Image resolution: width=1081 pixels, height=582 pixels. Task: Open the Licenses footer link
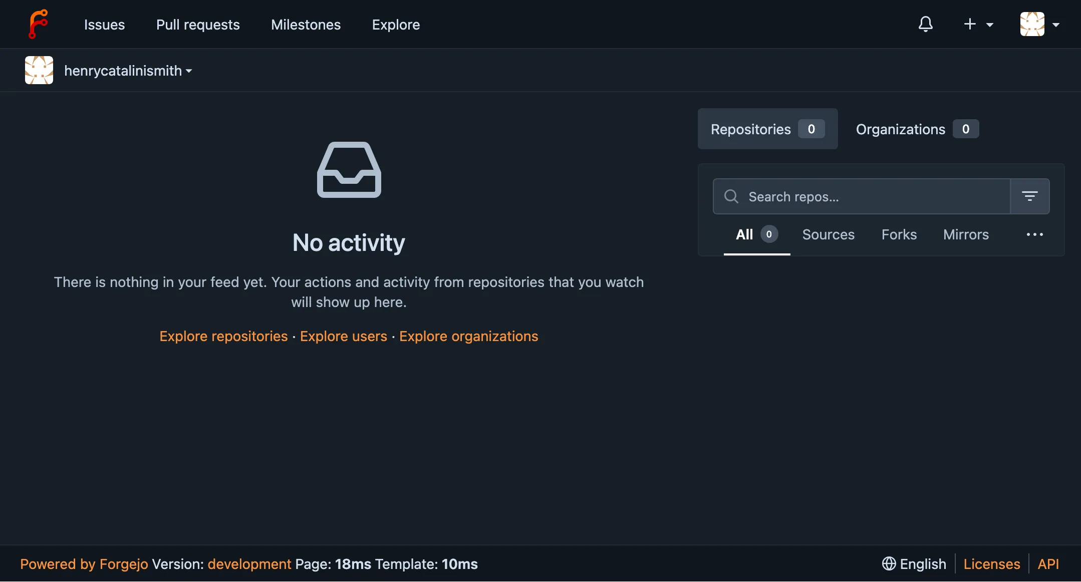click(991, 564)
